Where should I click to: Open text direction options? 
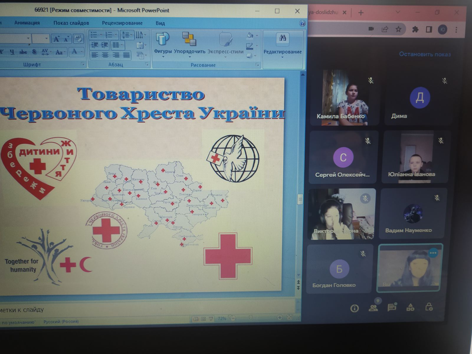tap(141, 35)
